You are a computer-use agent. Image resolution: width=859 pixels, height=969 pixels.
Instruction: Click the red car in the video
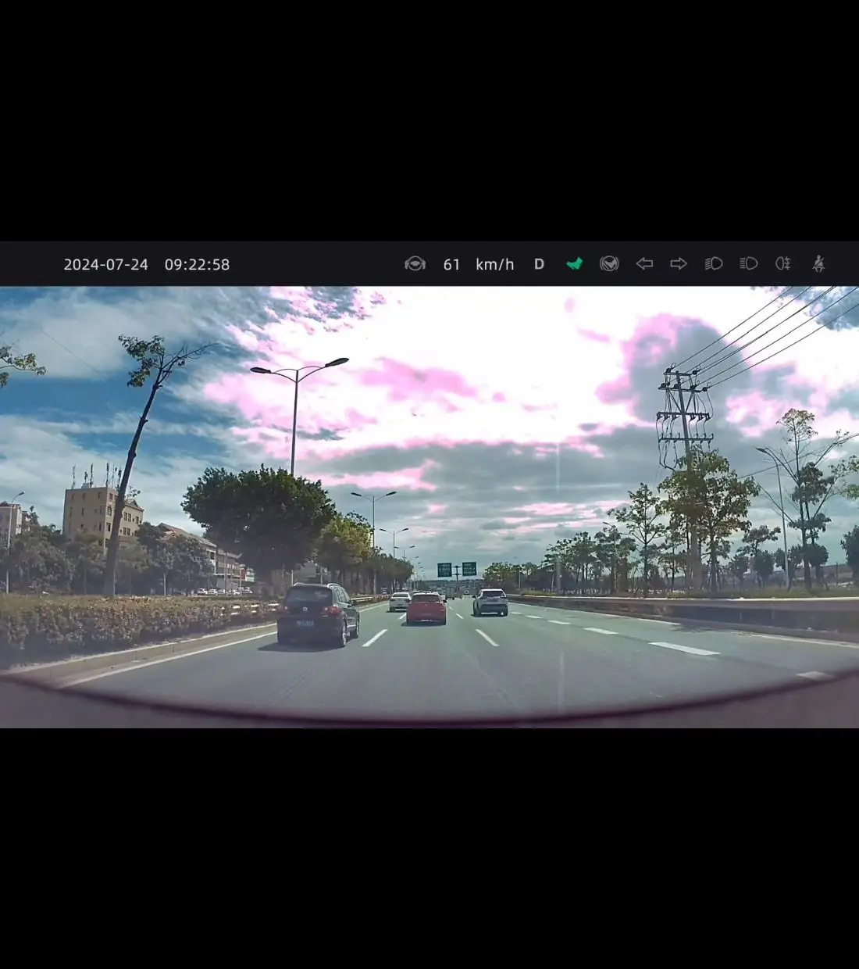point(426,608)
